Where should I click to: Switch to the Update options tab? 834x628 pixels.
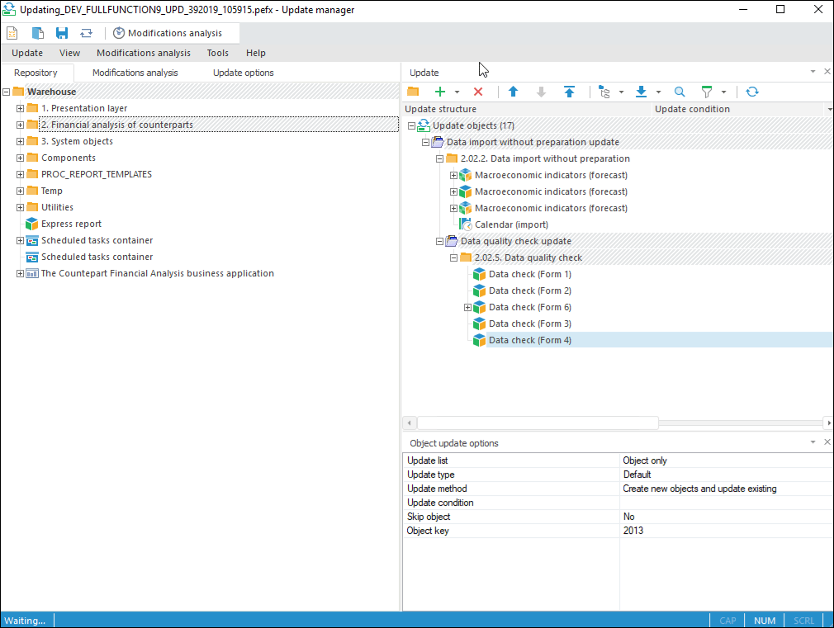coord(243,73)
